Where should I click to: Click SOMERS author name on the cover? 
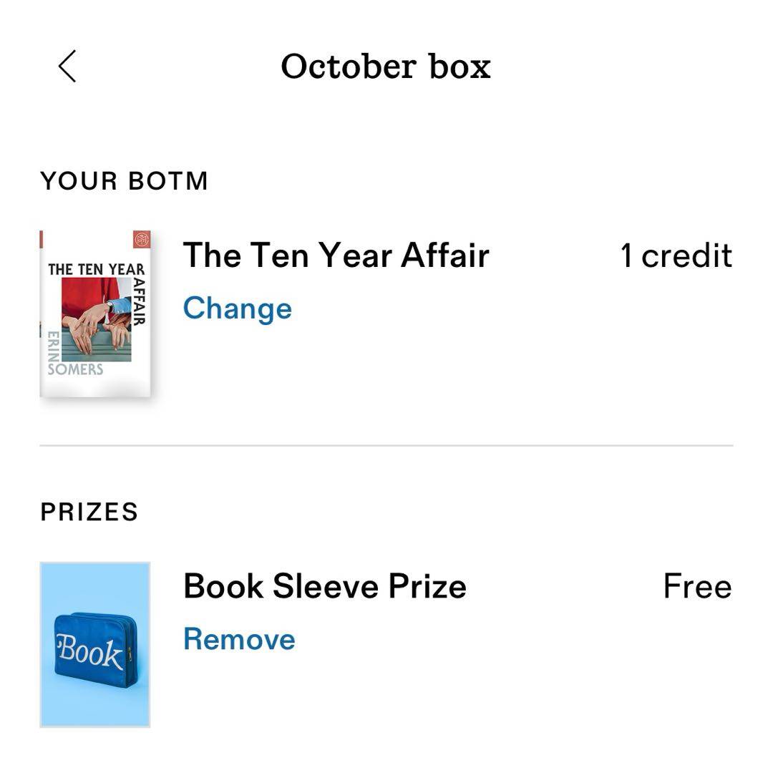tap(75, 369)
